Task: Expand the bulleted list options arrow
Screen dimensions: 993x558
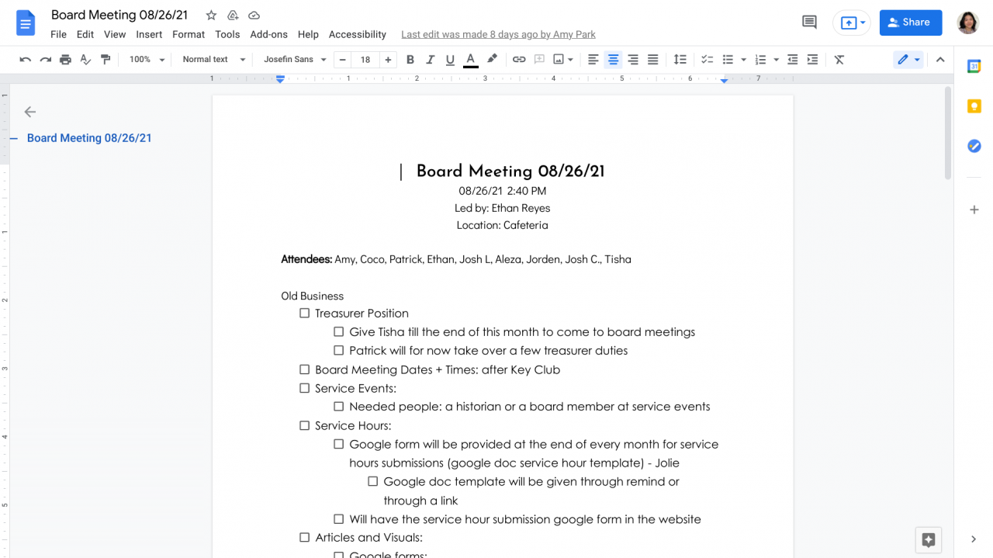Action: (x=743, y=60)
